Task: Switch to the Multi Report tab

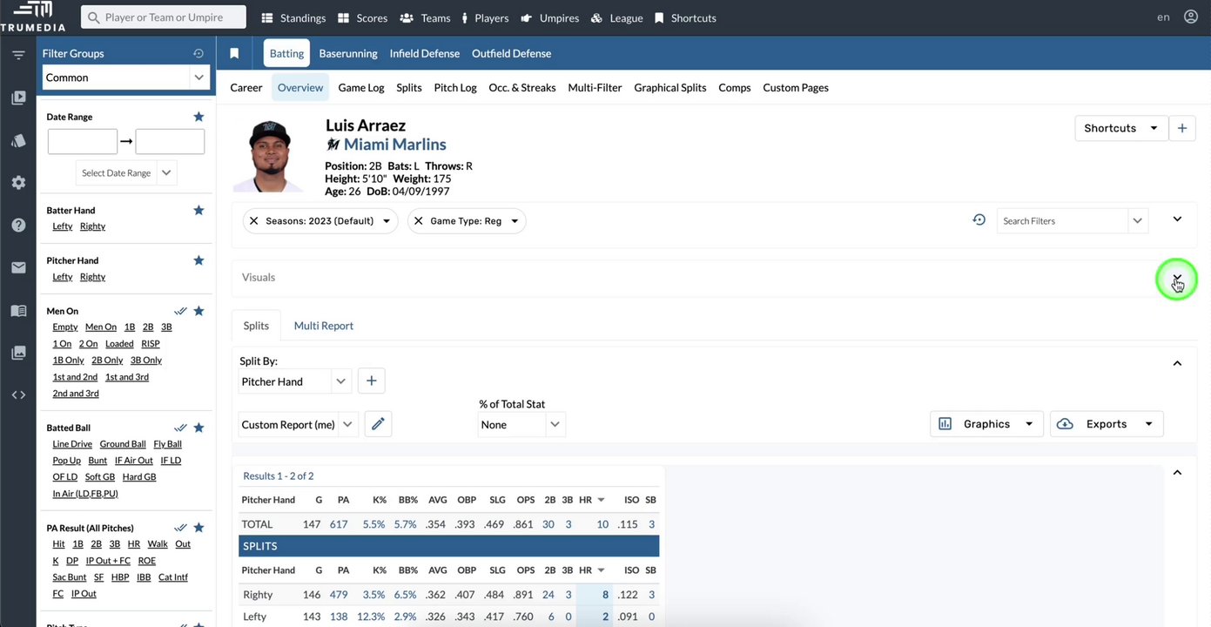Action: pyautogui.click(x=324, y=326)
